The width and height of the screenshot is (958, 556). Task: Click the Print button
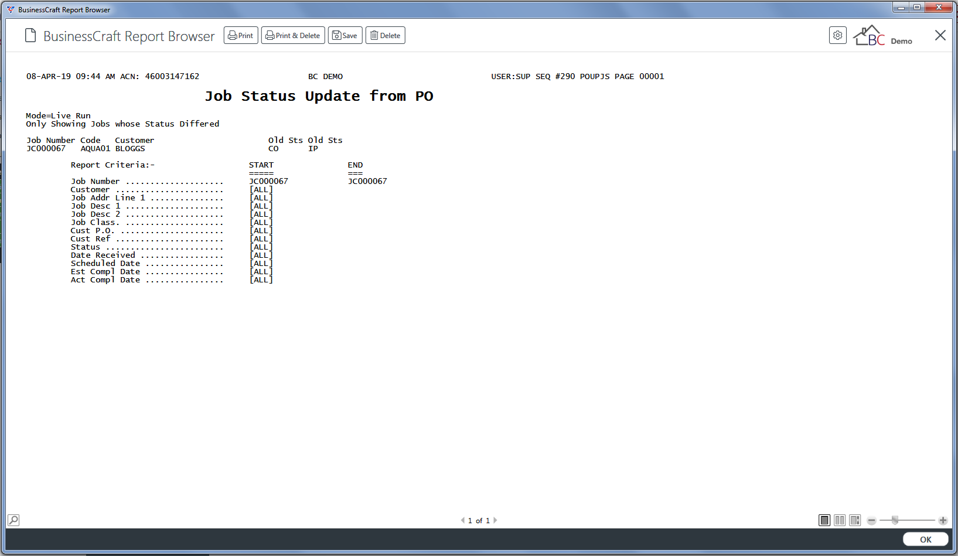(x=241, y=36)
